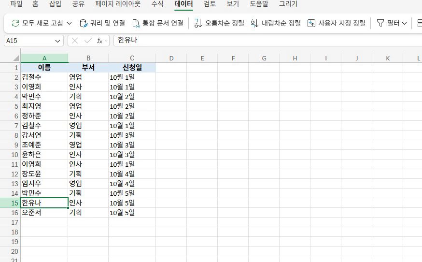Viewport: 422px width, 262px height.
Task: Open the 파일 menu tab
Action: coord(16,4)
